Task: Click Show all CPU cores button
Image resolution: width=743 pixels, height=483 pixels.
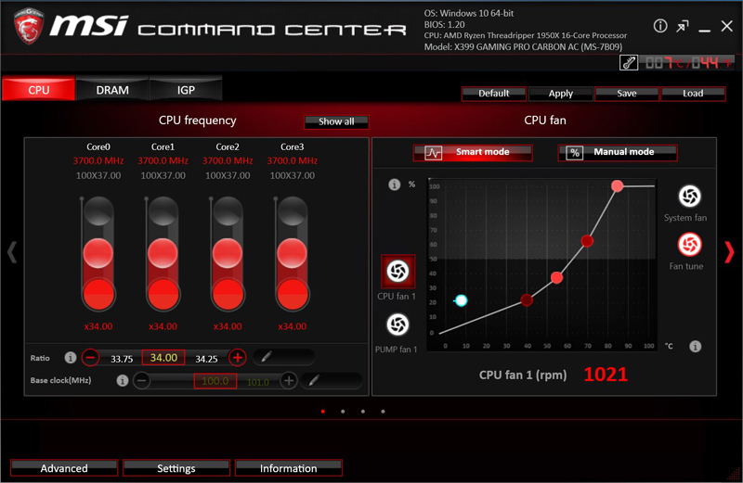Action: pyautogui.click(x=336, y=121)
